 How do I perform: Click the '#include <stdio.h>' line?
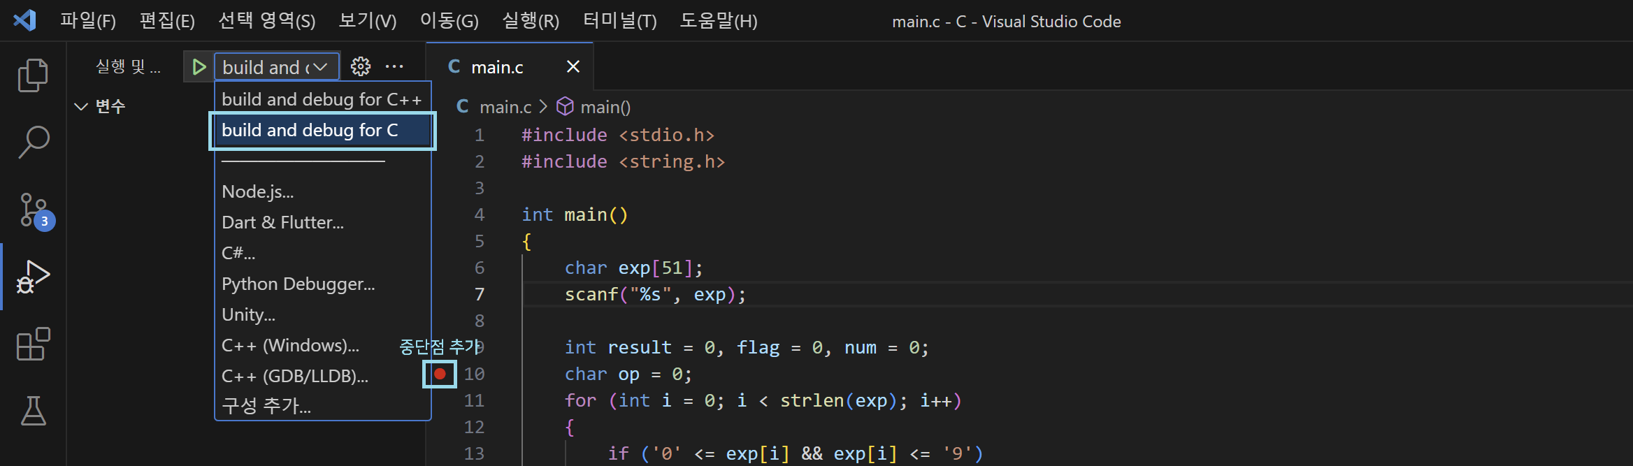(x=618, y=135)
